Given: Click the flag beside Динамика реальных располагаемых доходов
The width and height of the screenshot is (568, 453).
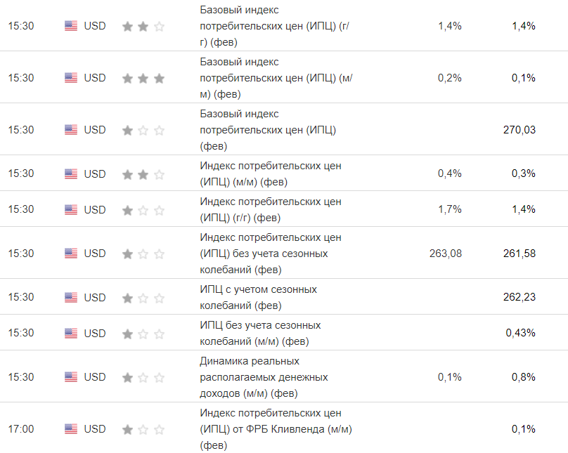Looking at the screenshot, I should [x=71, y=377].
